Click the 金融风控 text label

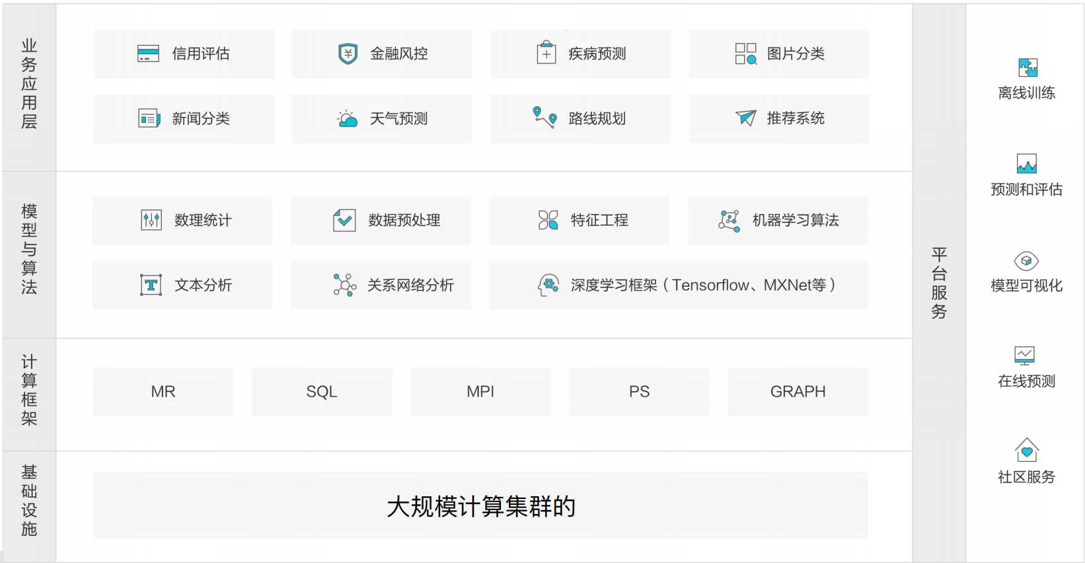[399, 54]
